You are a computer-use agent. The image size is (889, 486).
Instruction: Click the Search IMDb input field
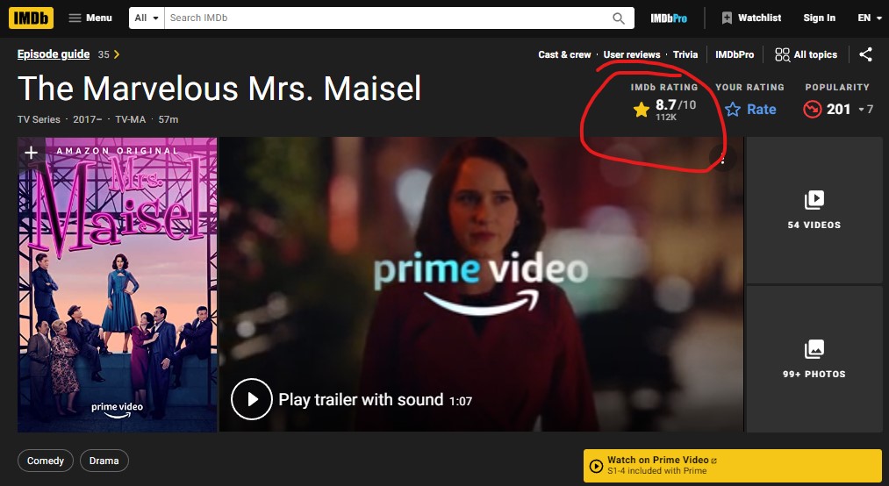[x=388, y=18]
